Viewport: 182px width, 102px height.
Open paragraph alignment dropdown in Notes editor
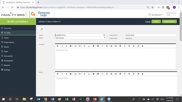[71, 74]
